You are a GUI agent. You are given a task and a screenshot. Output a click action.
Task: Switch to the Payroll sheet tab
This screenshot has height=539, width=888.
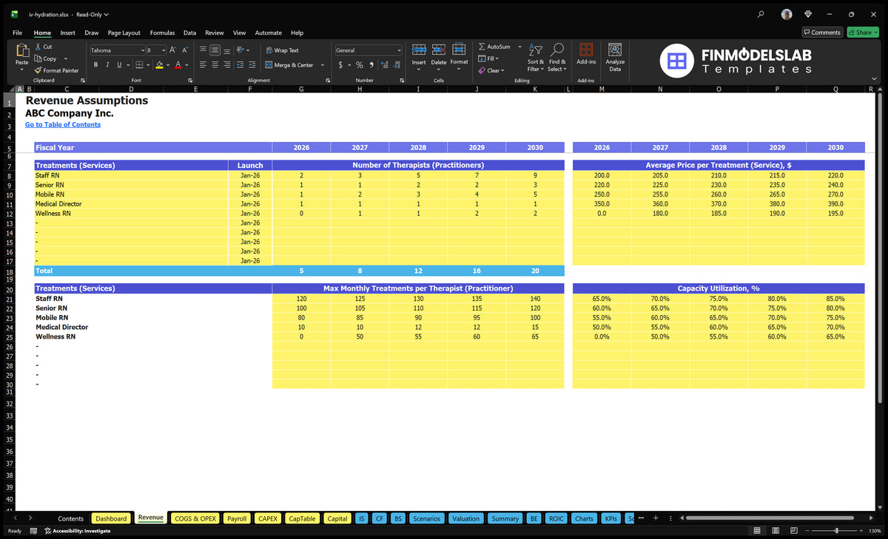pyautogui.click(x=237, y=518)
